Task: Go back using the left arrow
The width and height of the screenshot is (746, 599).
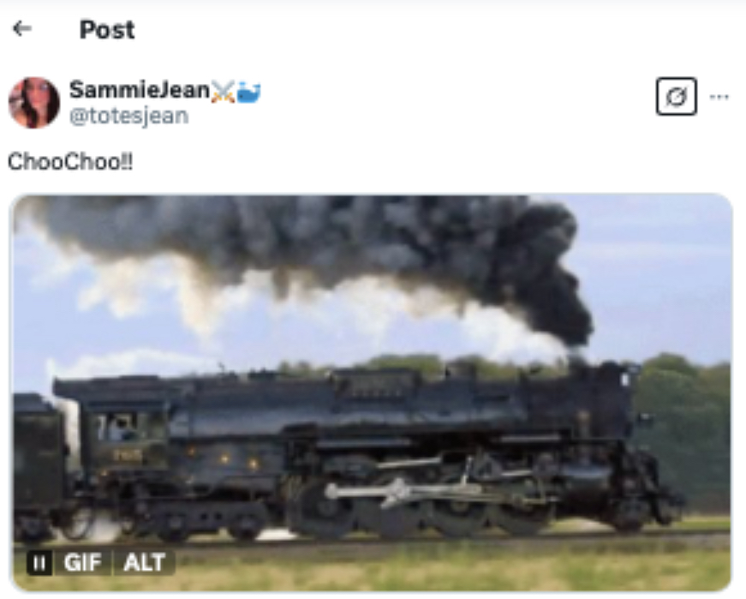Action: 22,28
